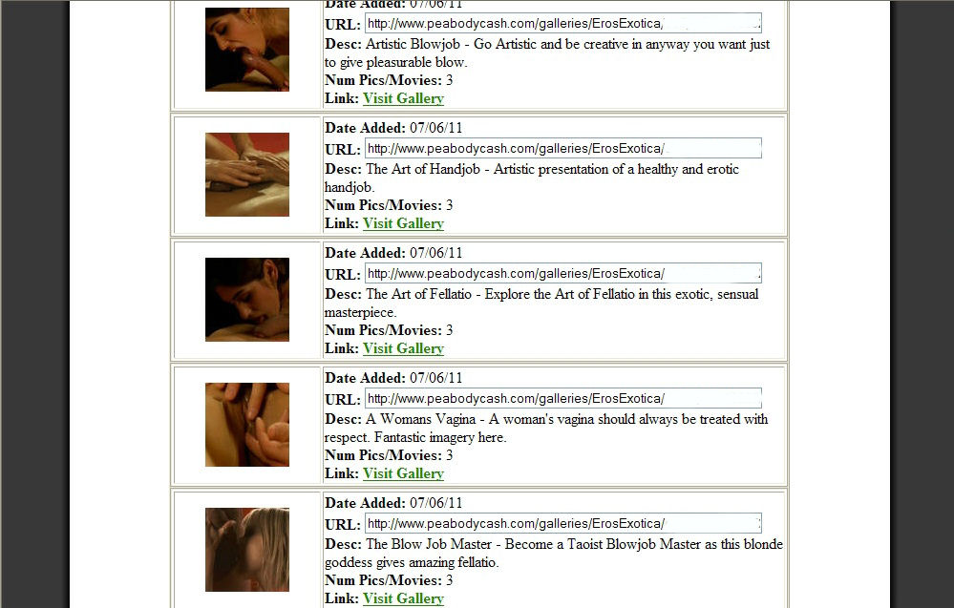
Task: Open Visit Gallery link for Art of Handjob entry
Action: coord(403,223)
